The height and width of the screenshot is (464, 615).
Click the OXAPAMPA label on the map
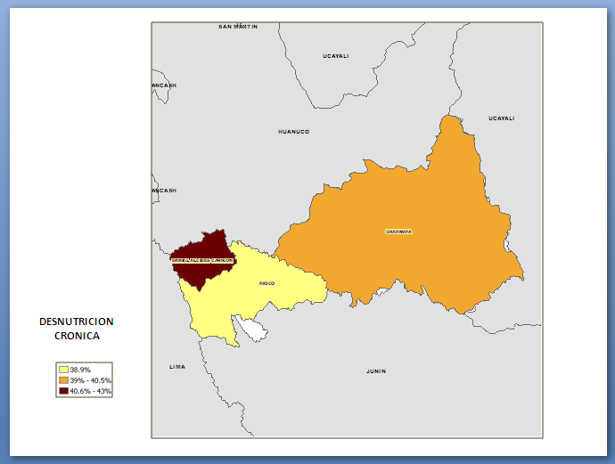coord(398,232)
